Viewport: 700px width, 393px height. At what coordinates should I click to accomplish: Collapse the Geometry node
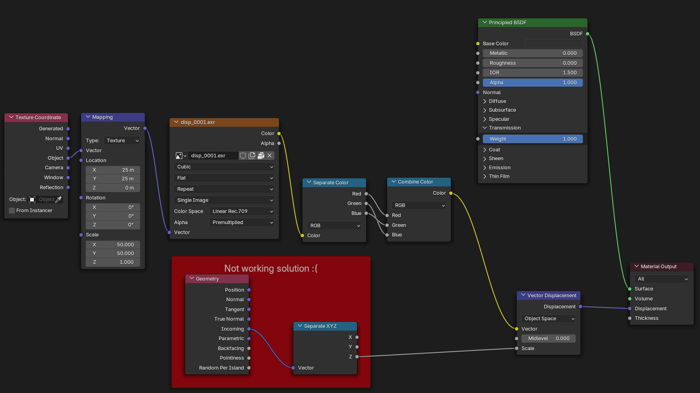tap(192, 279)
